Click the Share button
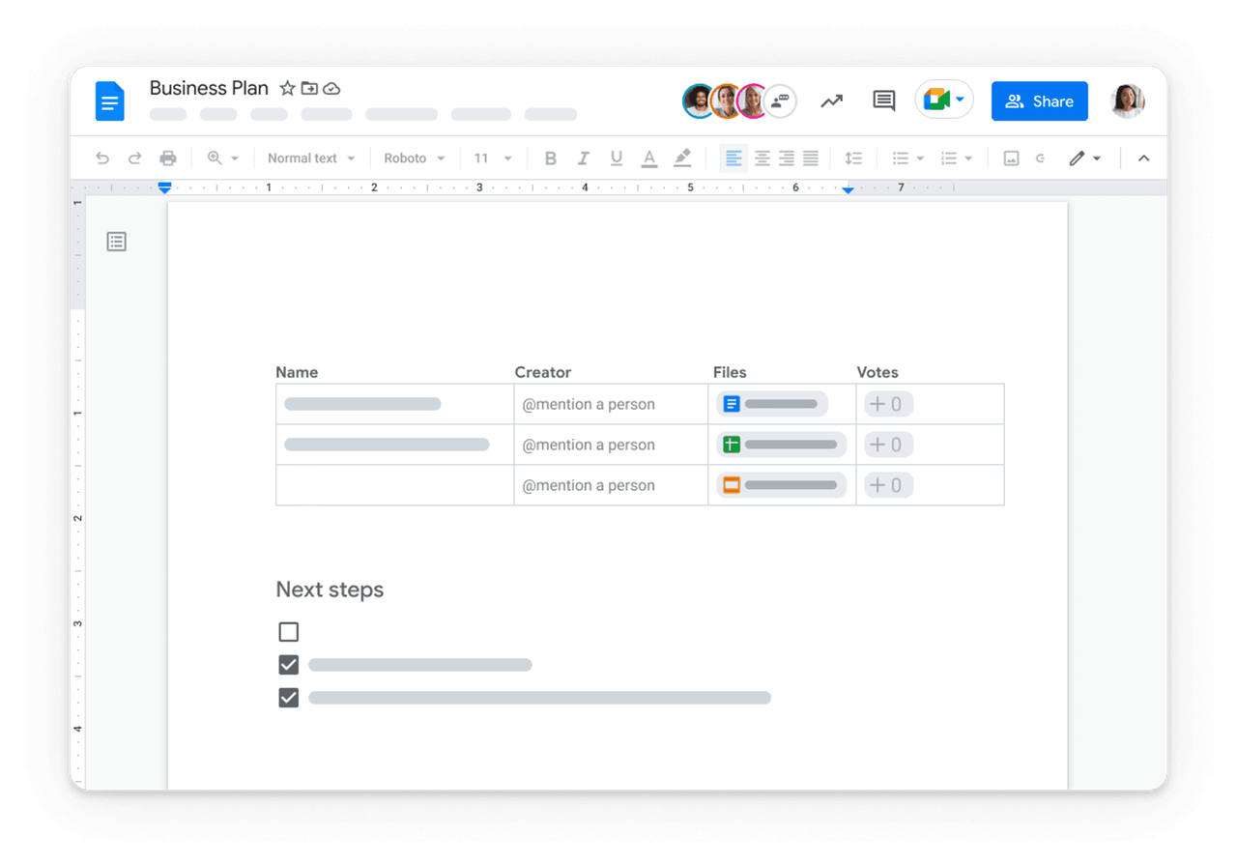Image resolution: width=1237 pixels, height=864 pixels. click(x=1039, y=101)
